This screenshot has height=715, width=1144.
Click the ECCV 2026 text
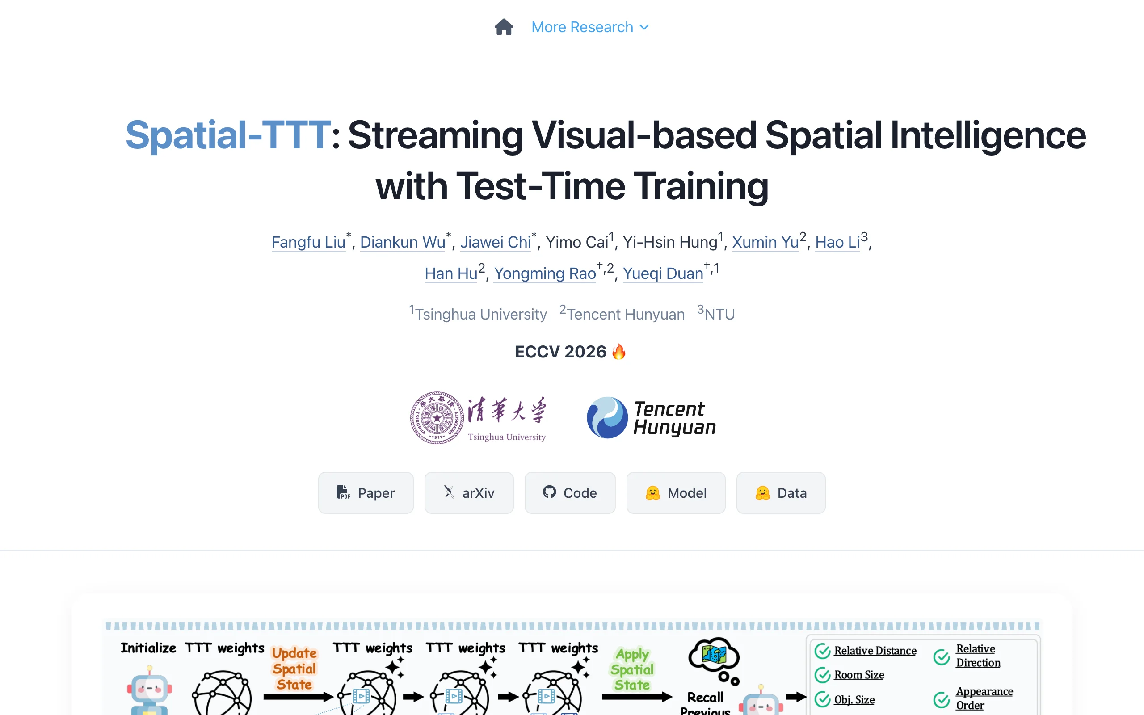(561, 352)
